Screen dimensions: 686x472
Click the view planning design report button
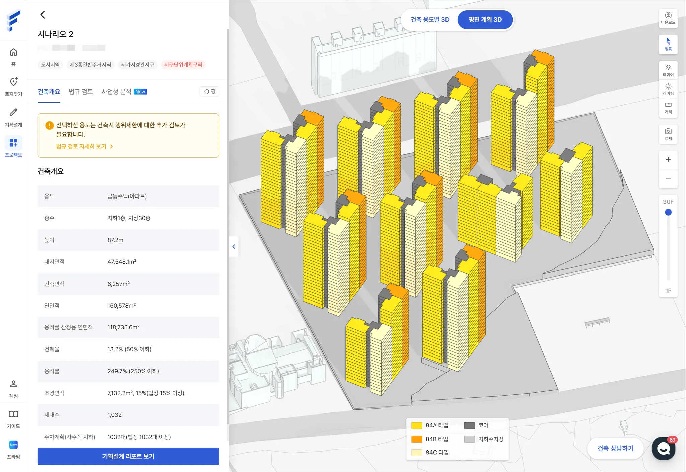[128, 456]
